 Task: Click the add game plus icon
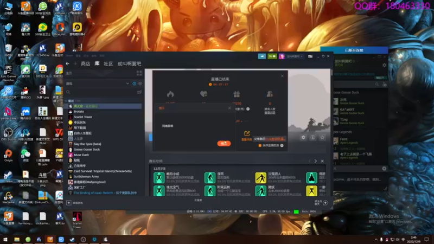click(69, 203)
